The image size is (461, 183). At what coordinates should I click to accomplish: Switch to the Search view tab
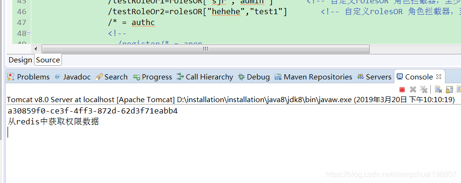[x=112, y=77]
